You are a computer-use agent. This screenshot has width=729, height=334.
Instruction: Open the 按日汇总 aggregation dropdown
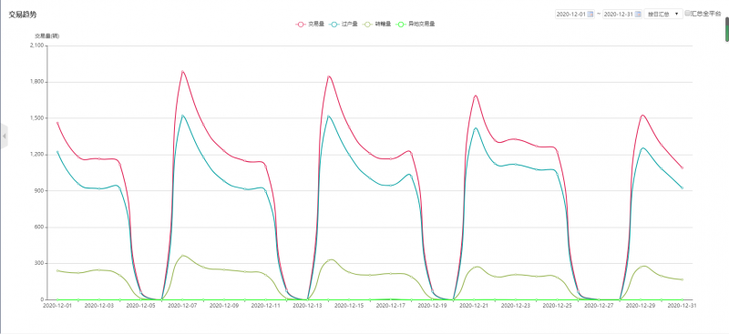click(663, 15)
